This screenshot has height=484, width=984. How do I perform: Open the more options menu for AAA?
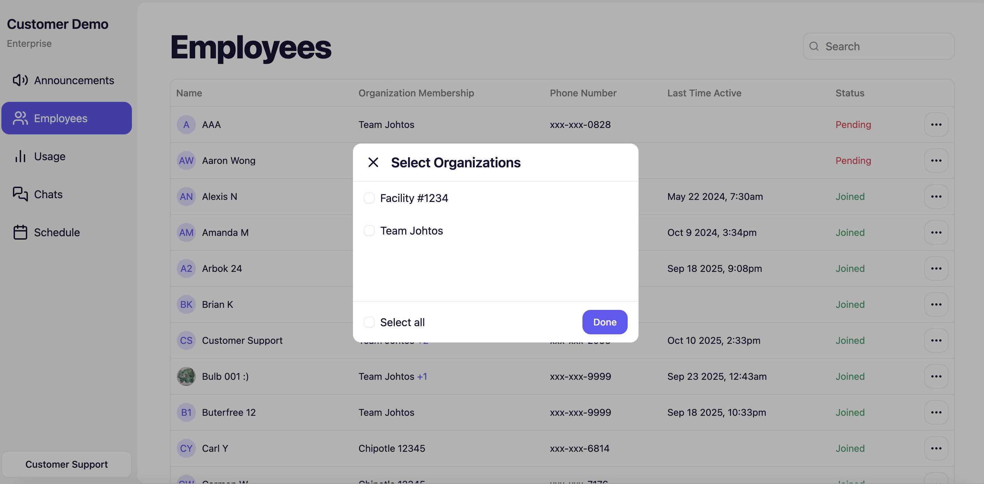pos(936,124)
